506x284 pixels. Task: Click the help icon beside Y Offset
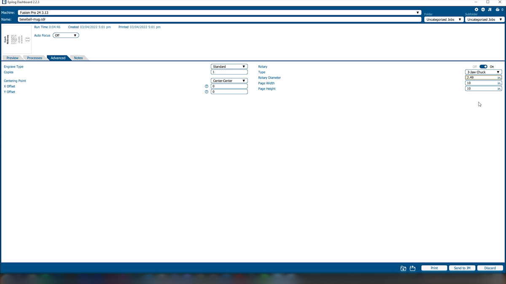click(207, 92)
